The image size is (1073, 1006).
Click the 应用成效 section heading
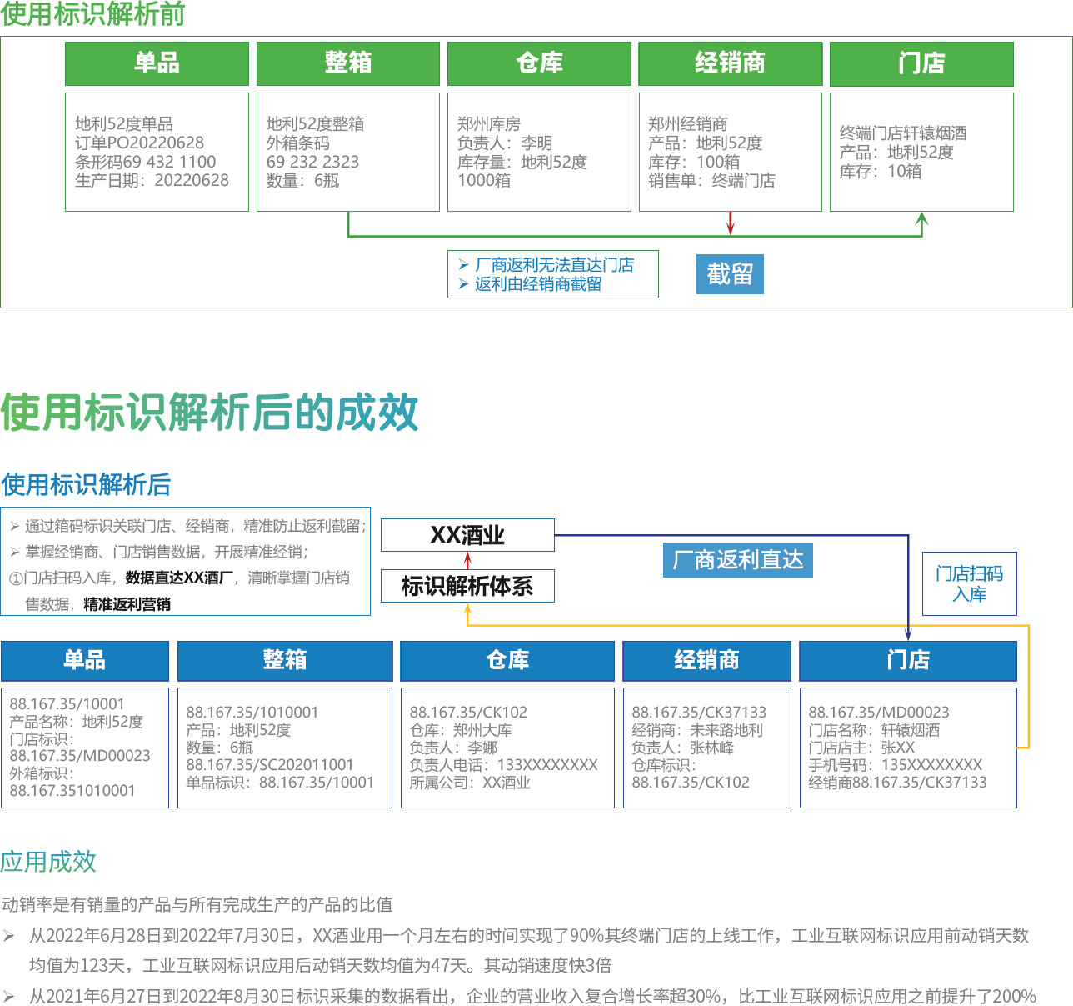pos(48,861)
